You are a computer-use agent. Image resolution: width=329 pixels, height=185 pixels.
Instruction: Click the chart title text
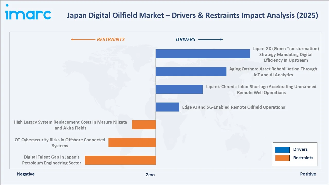(x=192, y=15)
